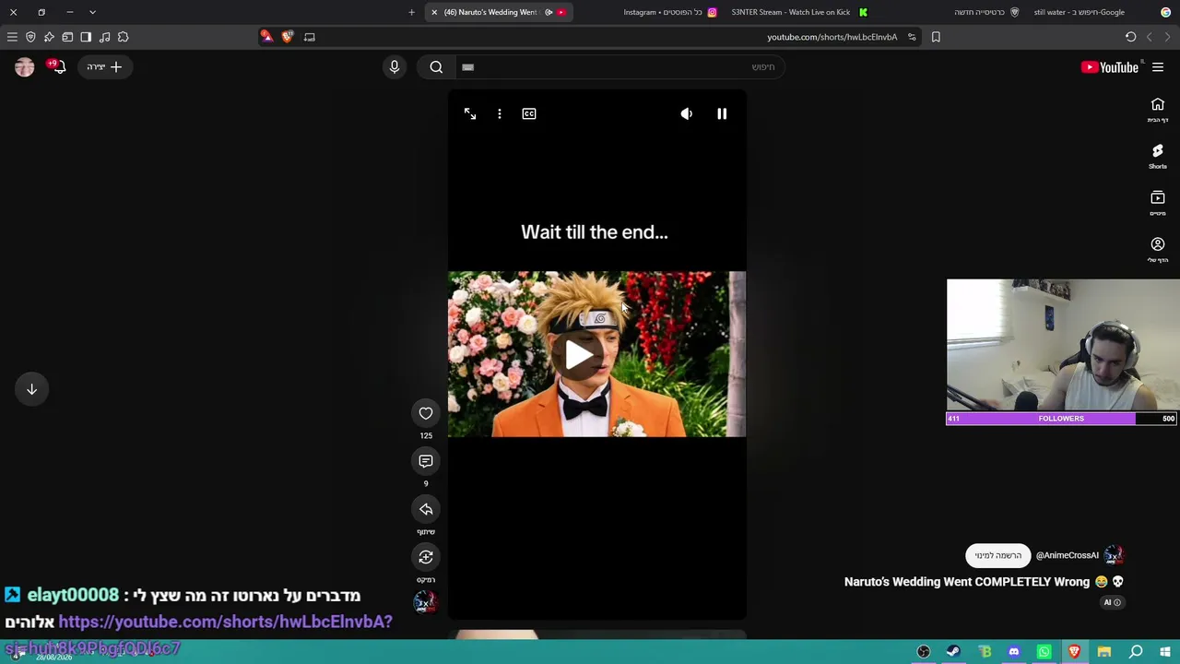This screenshot has height=664, width=1180.
Task: Subscribe to the AnimeCrossAI channel
Action: (997, 555)
